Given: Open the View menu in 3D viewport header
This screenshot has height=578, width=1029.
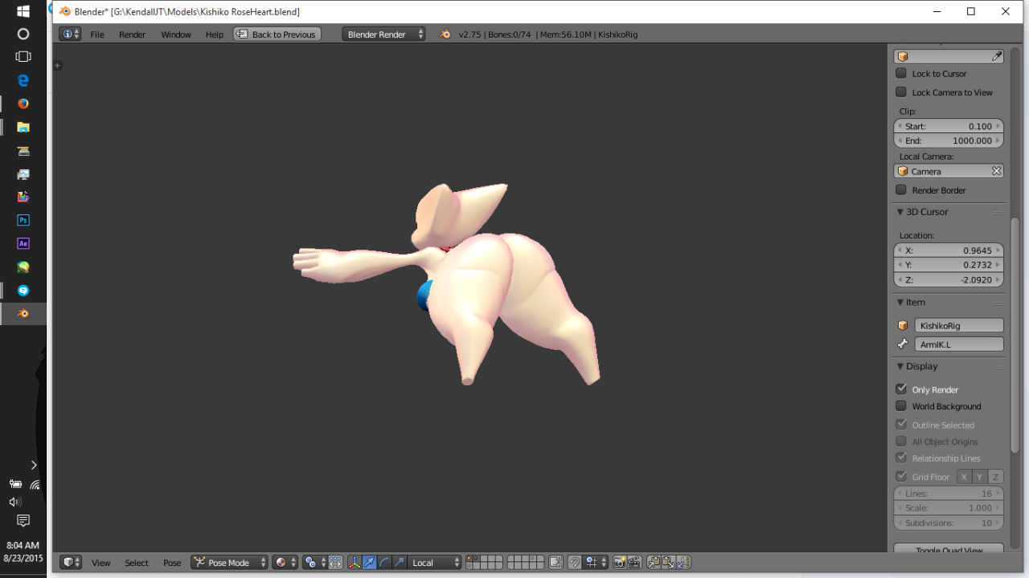Looking at the screenshot, I should [101, 563].
